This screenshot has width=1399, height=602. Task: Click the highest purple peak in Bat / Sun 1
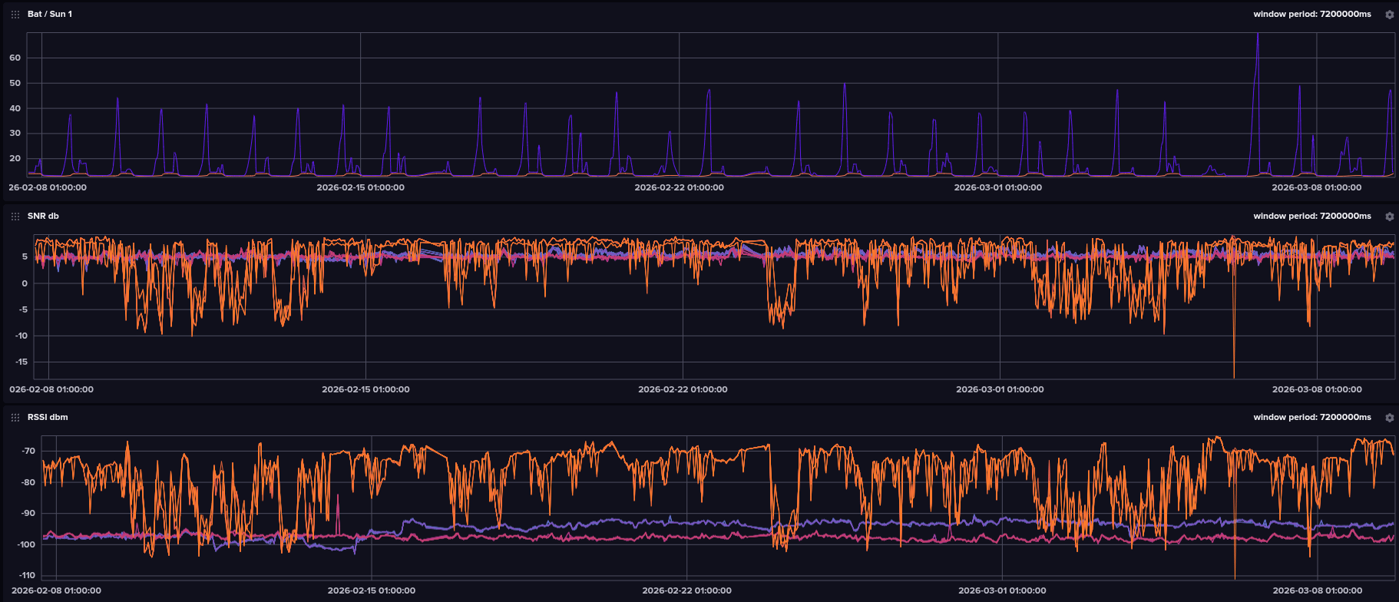(x=1257, y=35)
